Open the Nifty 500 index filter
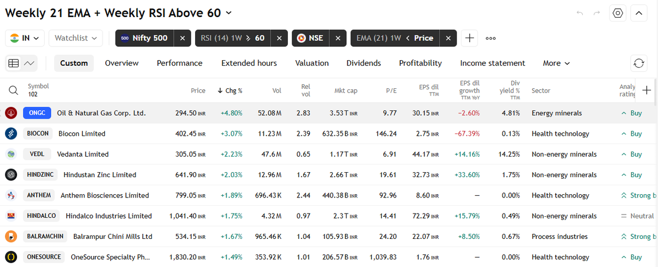 (144, 38)
